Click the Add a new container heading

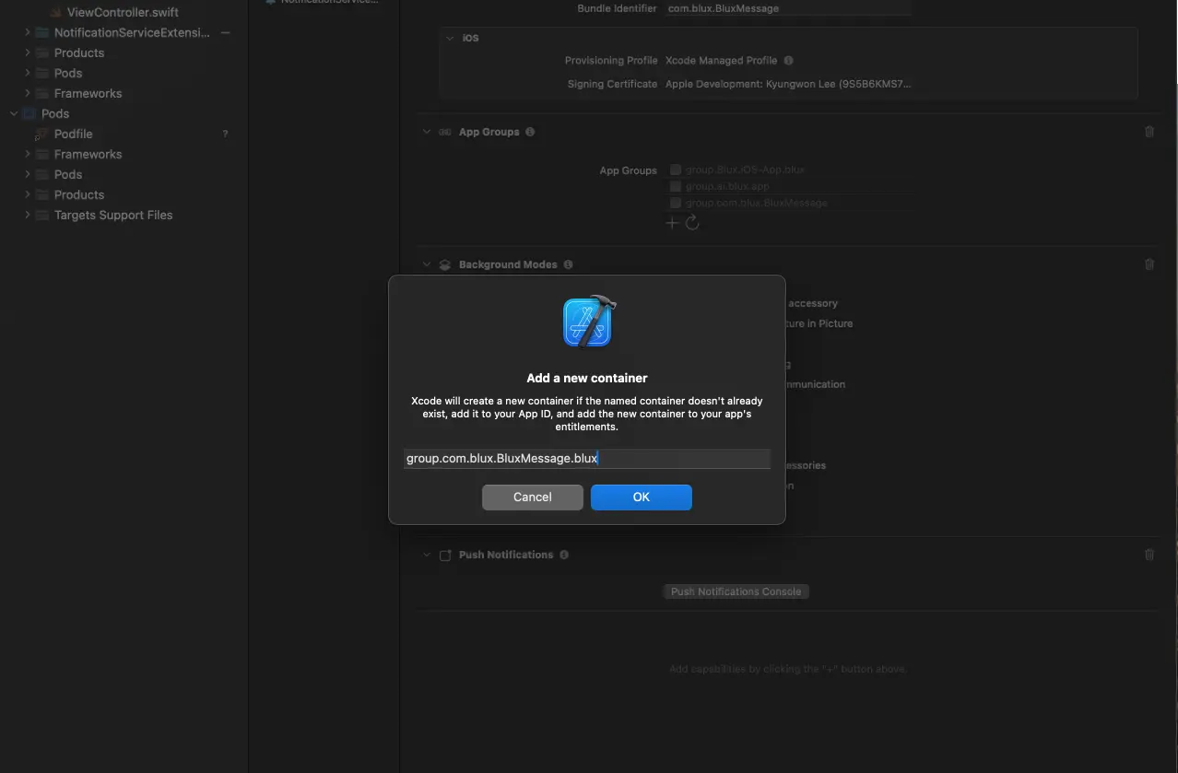[587, 378]
